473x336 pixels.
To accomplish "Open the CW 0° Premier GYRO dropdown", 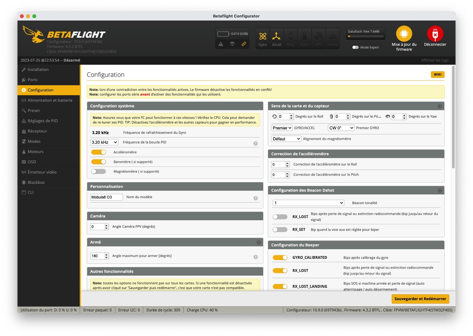I will pos(341,128).
